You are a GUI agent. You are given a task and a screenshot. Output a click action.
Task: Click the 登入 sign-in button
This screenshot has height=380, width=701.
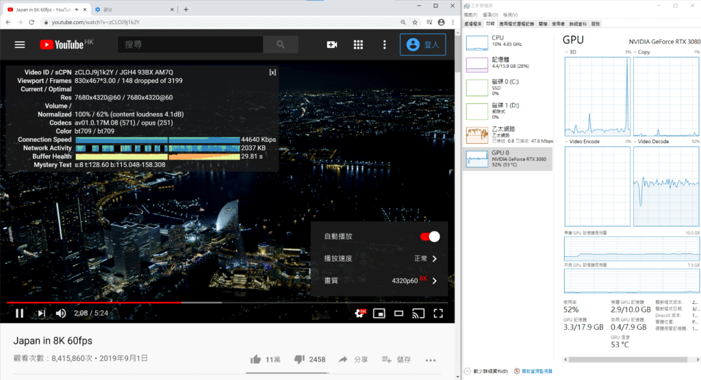(x=422, y=45)
